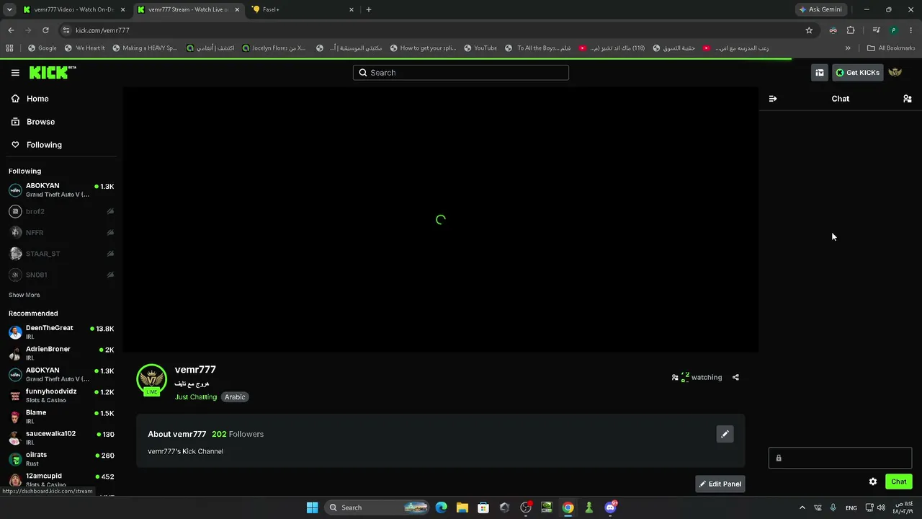Open Microsoft Store from taskbar

pos(483,507)
